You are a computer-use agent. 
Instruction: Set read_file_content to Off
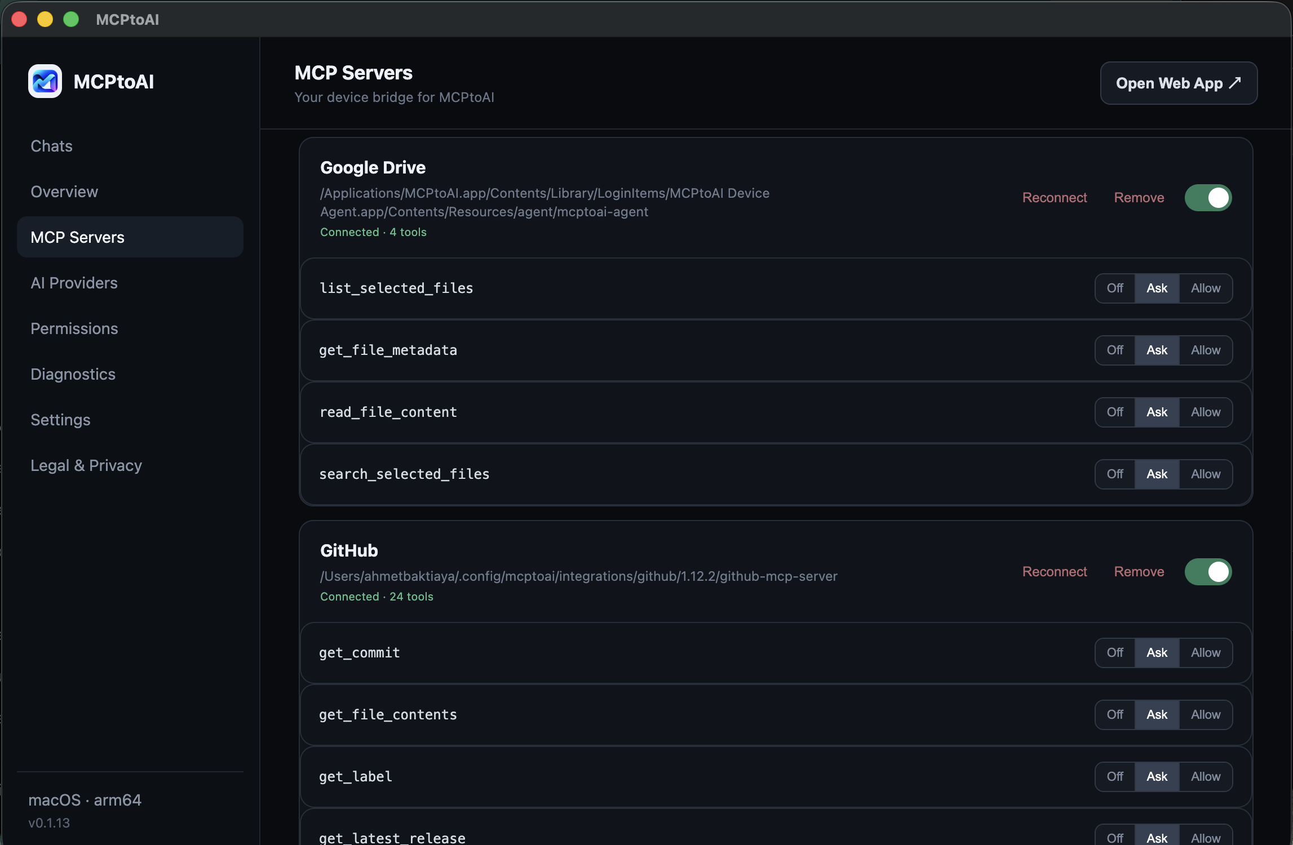[x=1115, y=412]
